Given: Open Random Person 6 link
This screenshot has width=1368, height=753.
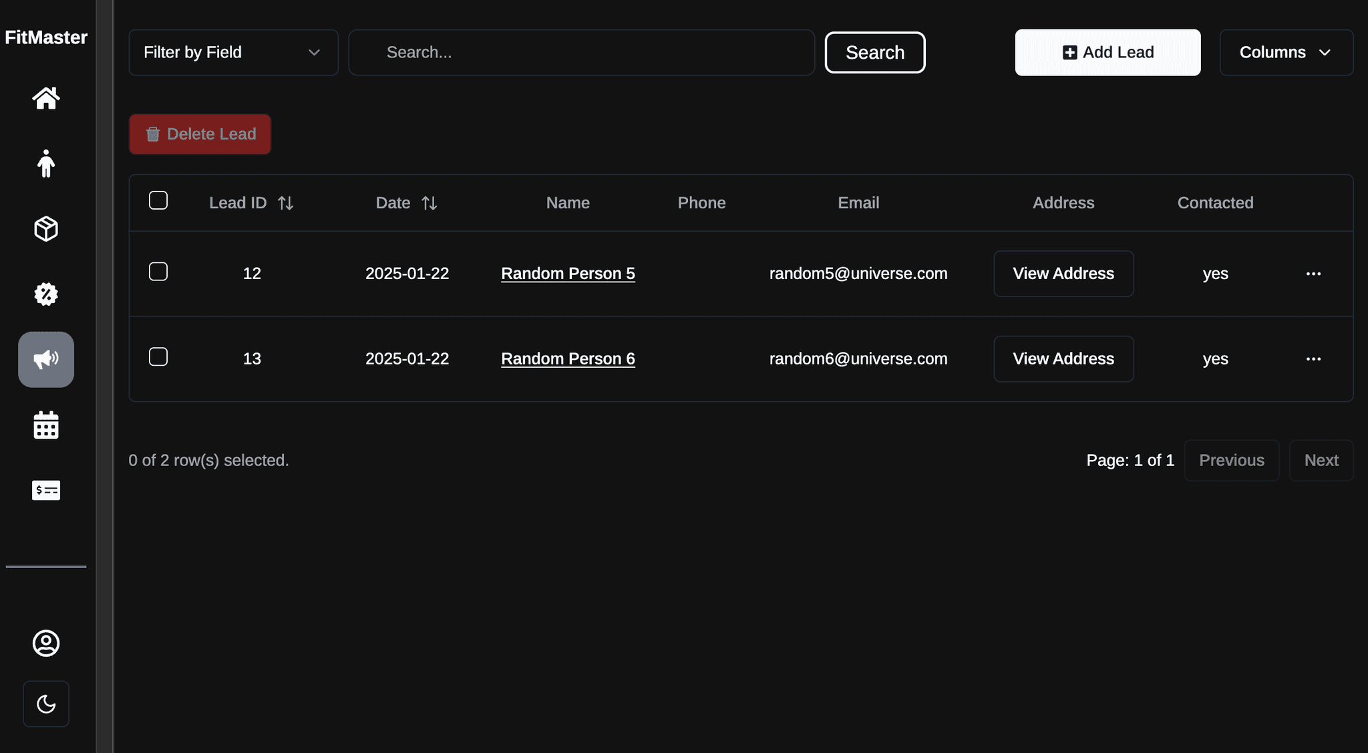Looking at the screenshot, I should pyautogui.click(x=568, y=358).
